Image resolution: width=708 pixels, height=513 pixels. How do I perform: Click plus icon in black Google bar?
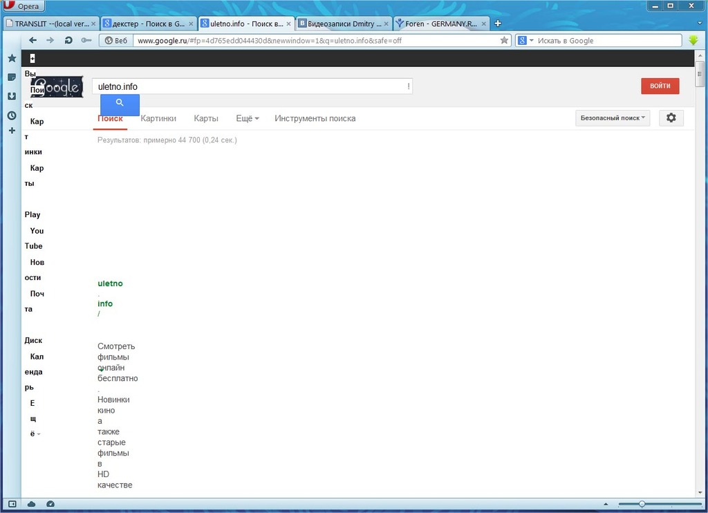point(32,58)
